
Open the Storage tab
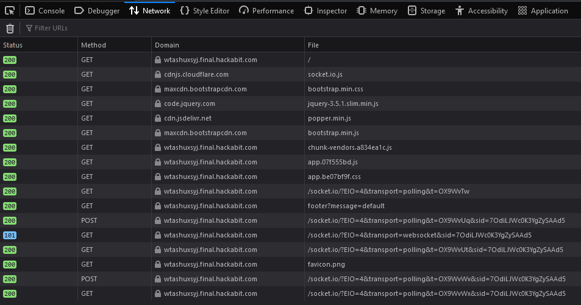pyautogui.click(x=426, y=10)
